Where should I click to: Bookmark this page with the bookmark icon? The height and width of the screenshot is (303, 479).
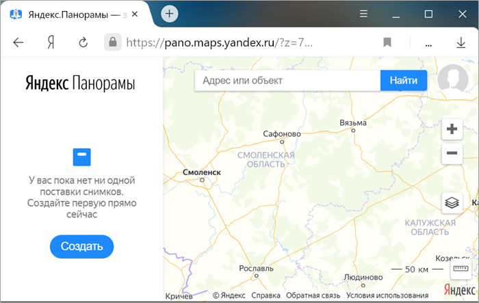387,42
